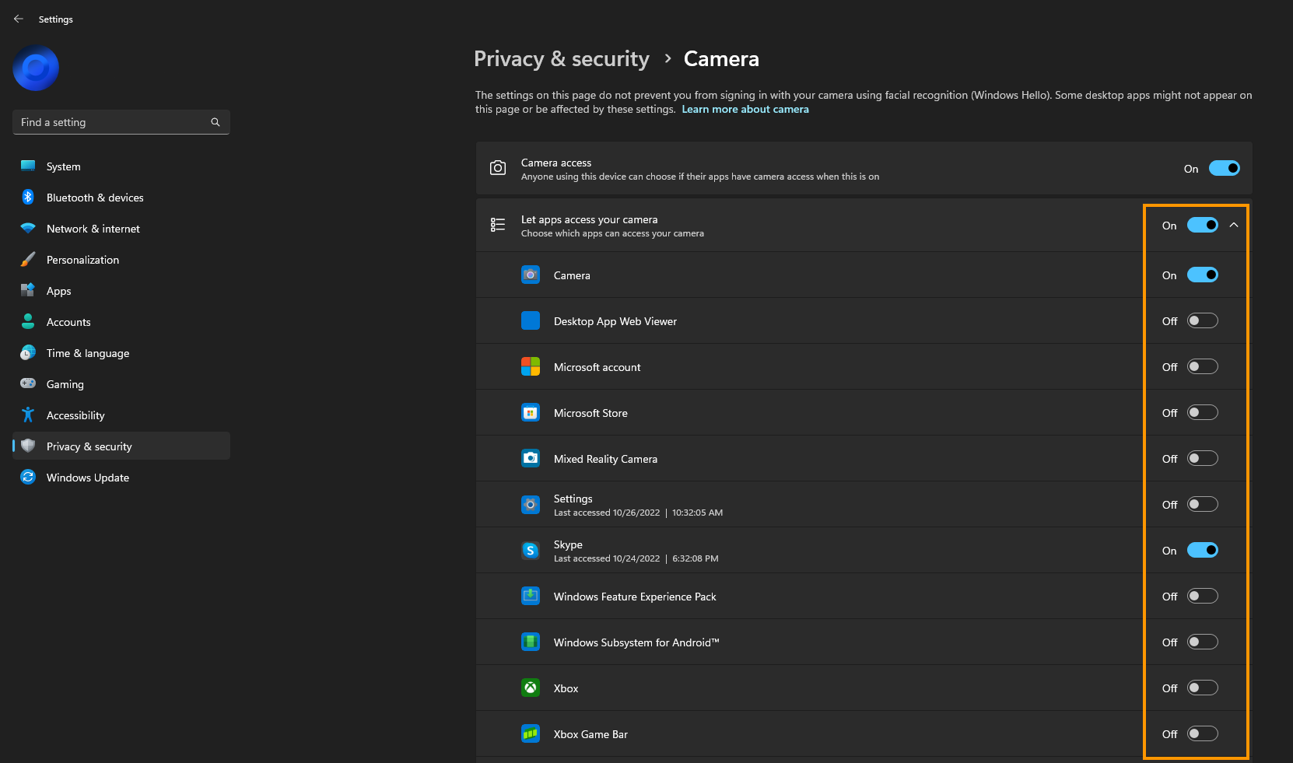Click the Skype app icon

click(531, 550)
